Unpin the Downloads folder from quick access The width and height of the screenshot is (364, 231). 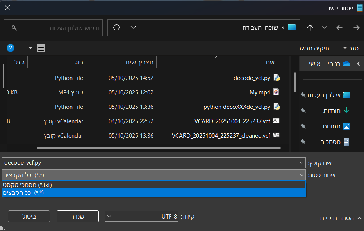tap(303, 111)
